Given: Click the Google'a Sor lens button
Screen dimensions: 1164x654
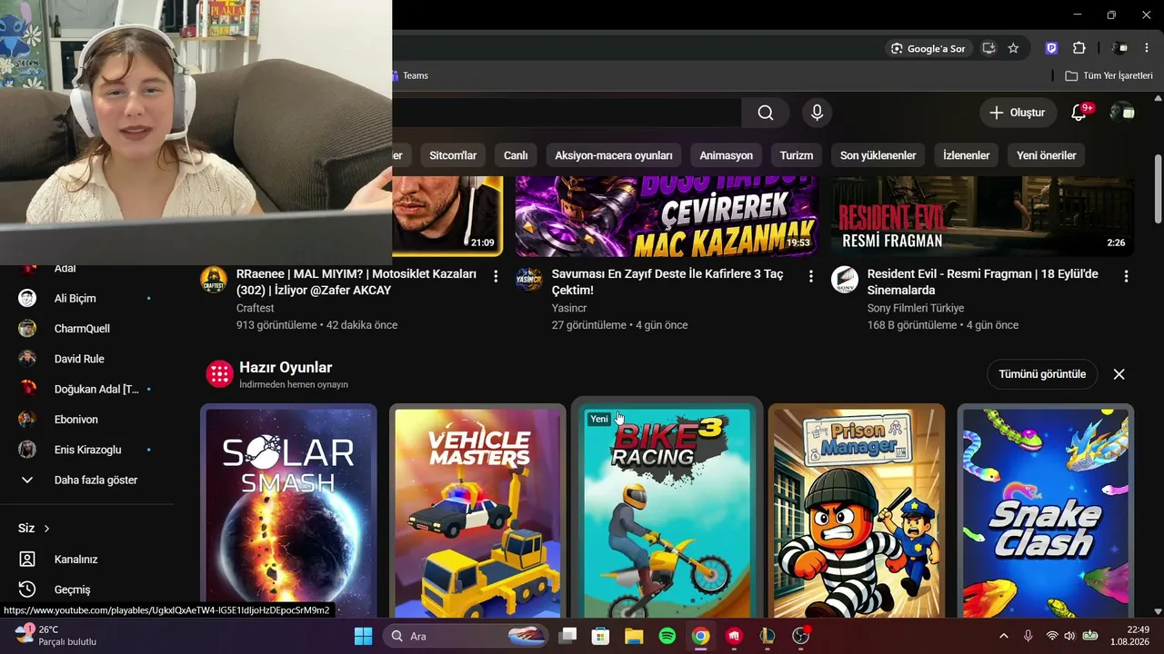Looking at the screenshot, I should 928,48.
